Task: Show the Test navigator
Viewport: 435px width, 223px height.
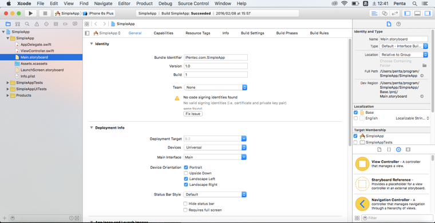Action: [x=46, y=24]
